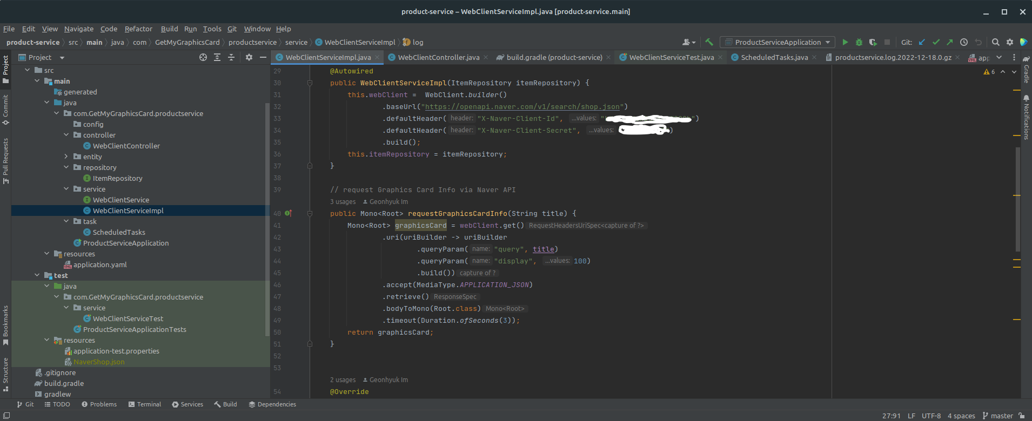
Task: Toggle the Gradle tool window on the right
Action: [1026, 70]
